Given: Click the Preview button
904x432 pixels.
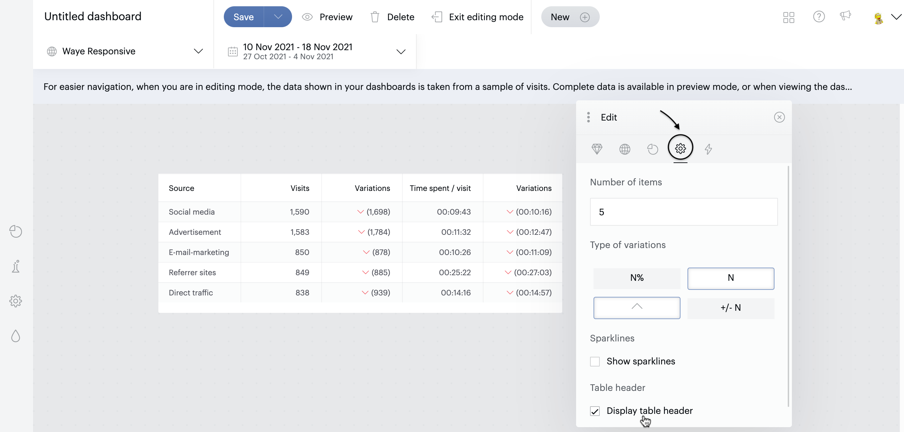Looking at the screenshot, I should [327, 17].
